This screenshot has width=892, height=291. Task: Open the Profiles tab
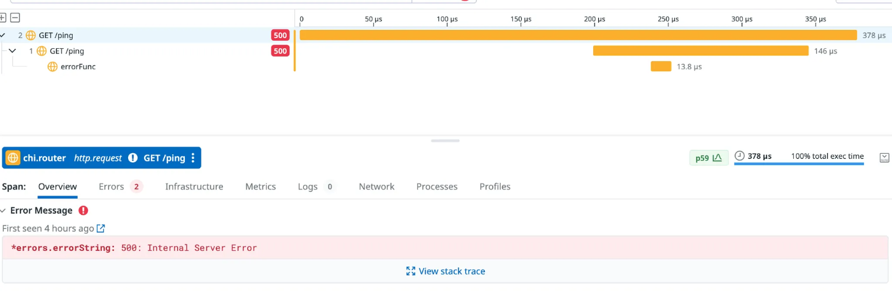coord(495,187)
